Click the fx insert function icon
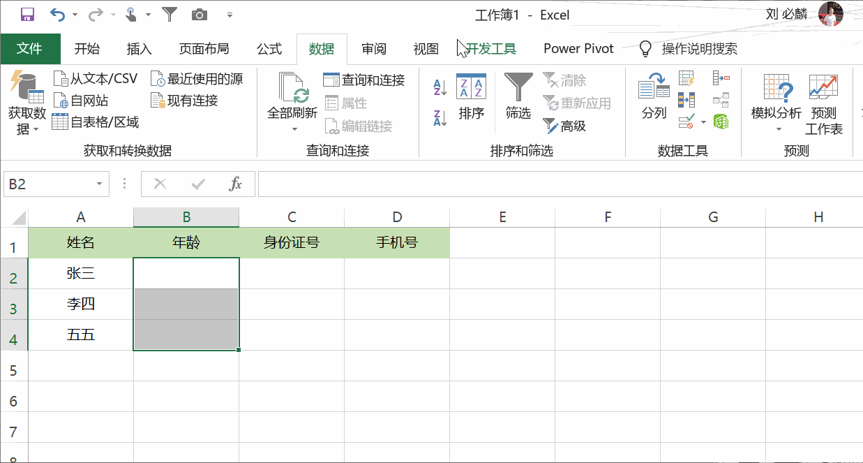This screenshot has width=863, height=463. (x=236, y=184)
